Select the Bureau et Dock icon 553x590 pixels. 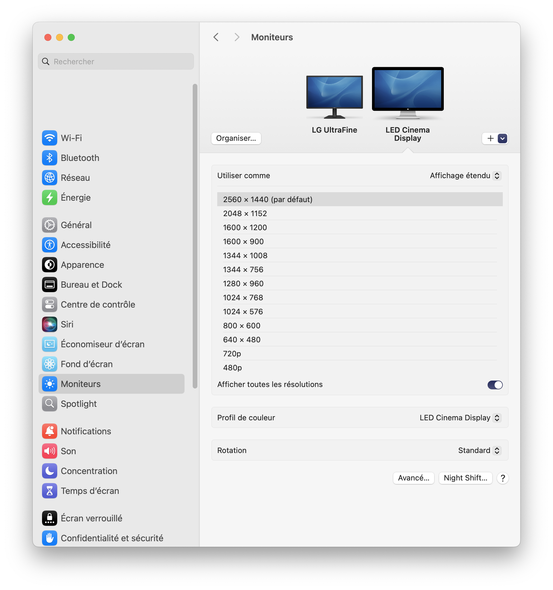pos(50,284)
